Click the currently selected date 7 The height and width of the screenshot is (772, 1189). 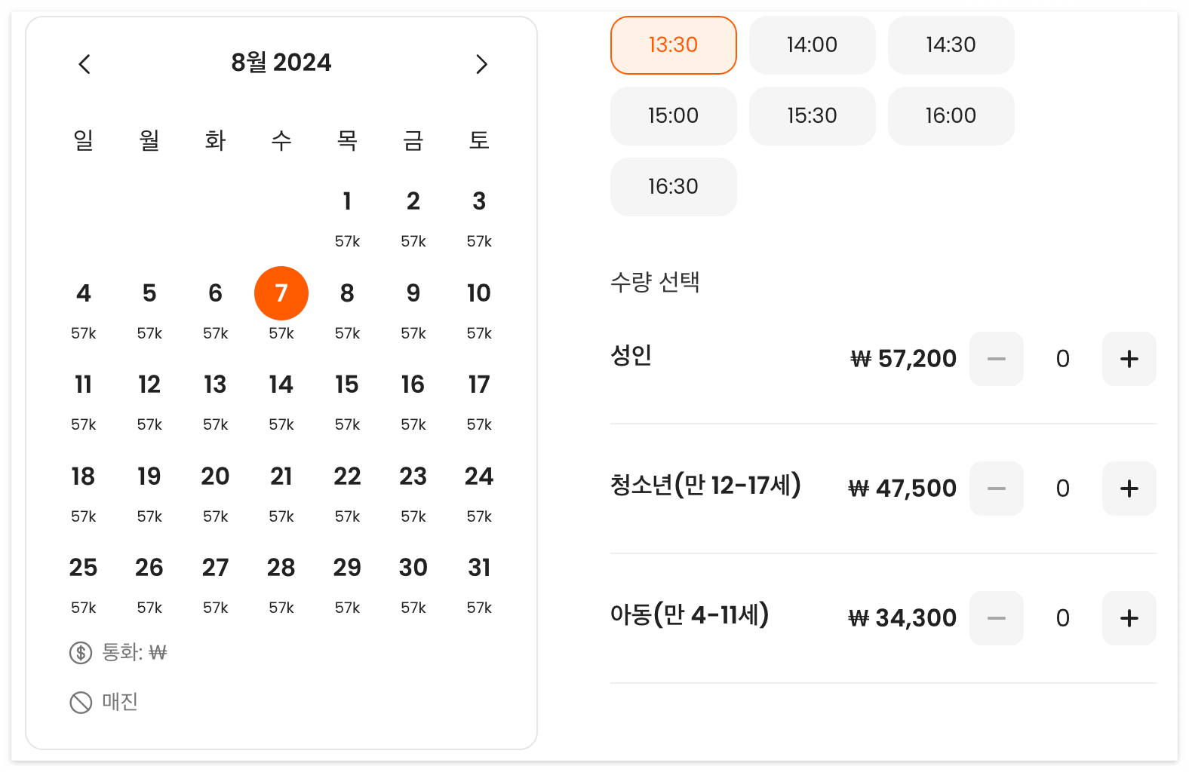pyautogui.click(x=281, y=293)
